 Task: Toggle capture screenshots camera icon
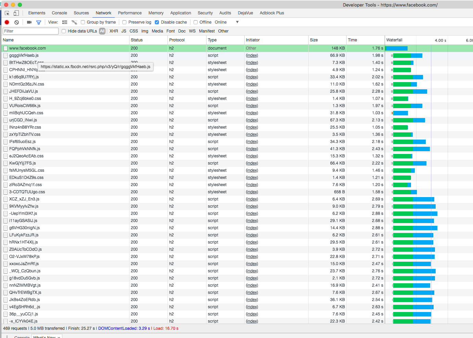tap(29, 22)
